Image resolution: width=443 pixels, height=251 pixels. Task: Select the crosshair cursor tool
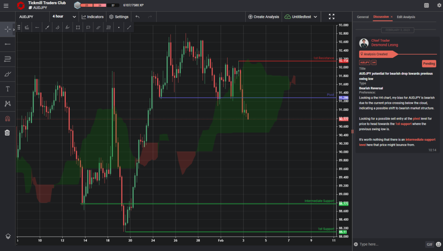[6, 29]
